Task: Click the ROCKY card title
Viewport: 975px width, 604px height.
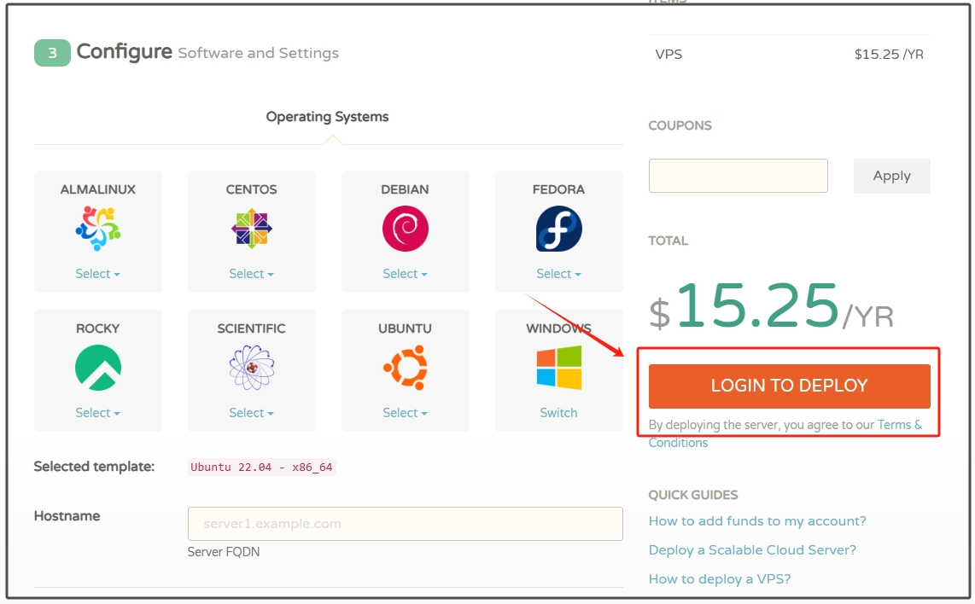Action: 97,328
